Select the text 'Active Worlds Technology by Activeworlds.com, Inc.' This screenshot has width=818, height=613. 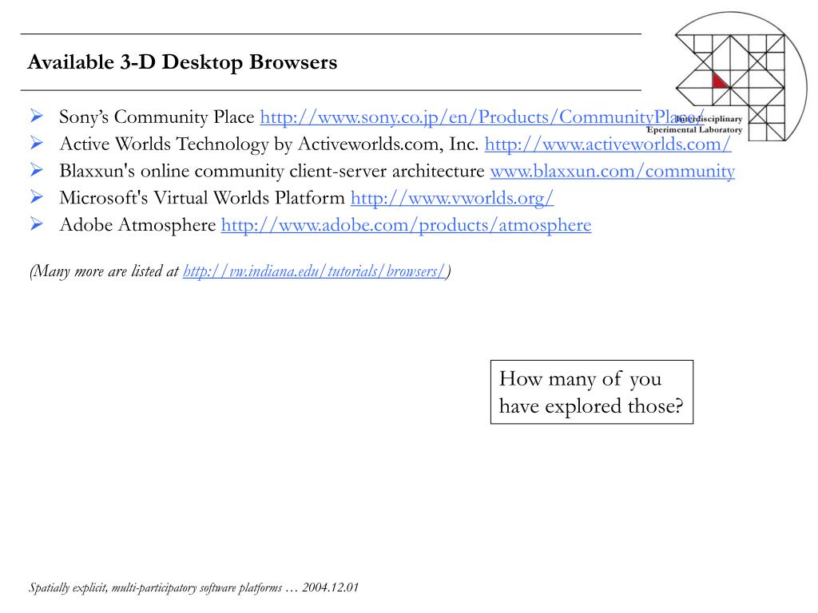pyautogui.click(x=269, y=144)
